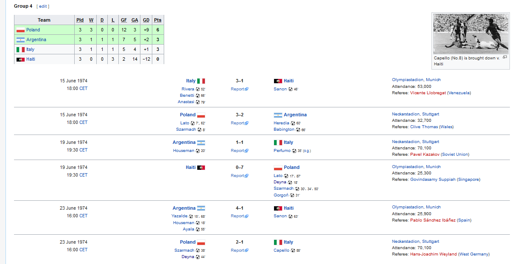
Task: Click the Italy flag in standings table
Action: (x=20, y=50)
